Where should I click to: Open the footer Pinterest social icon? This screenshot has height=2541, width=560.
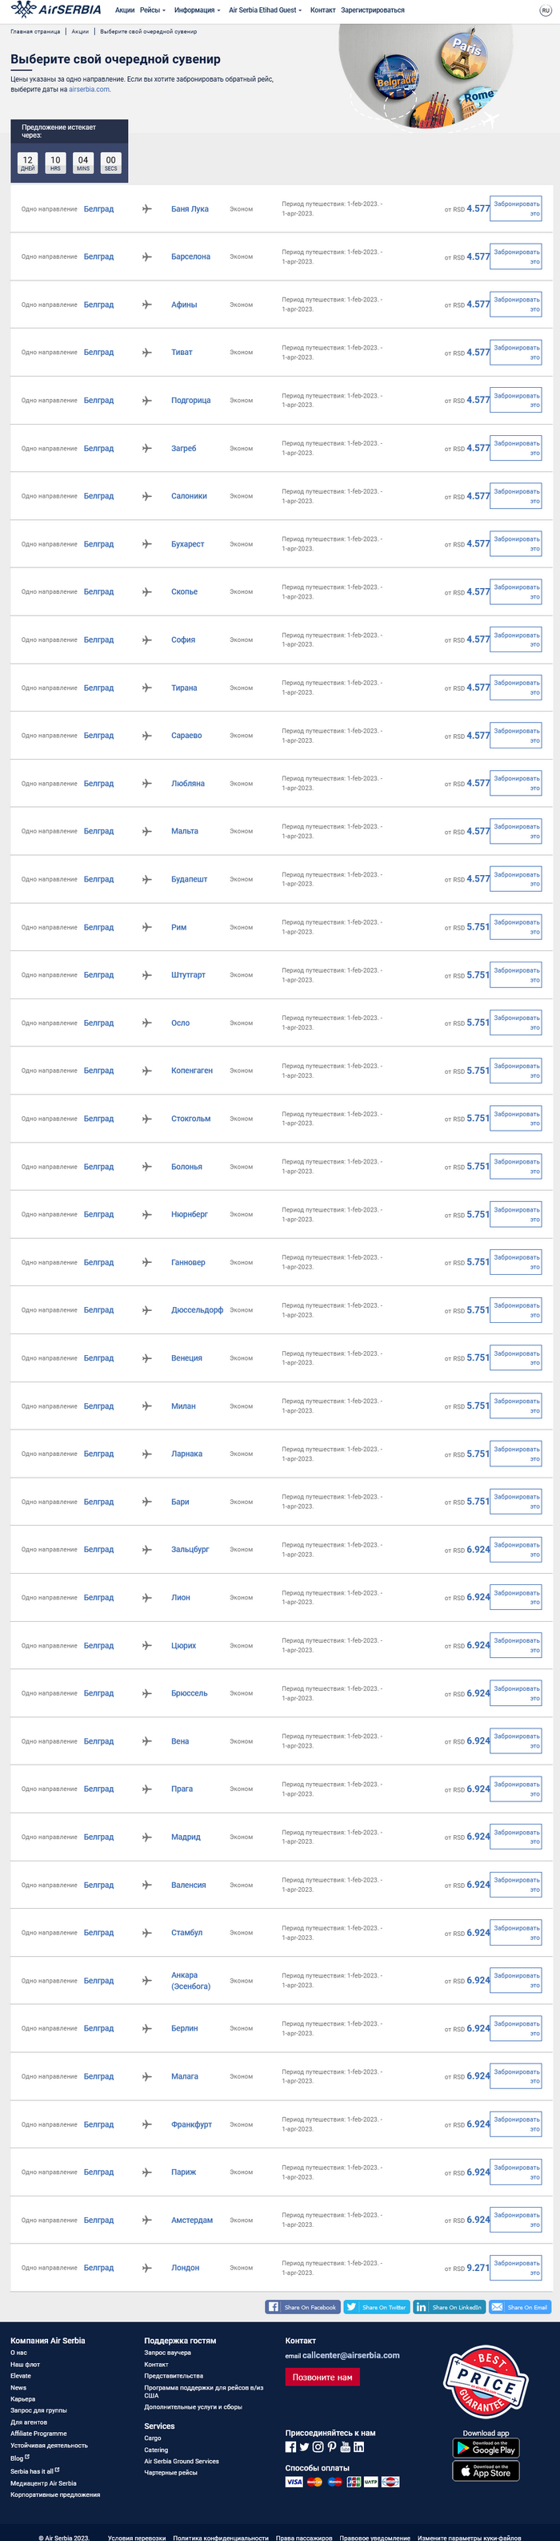[x=332, y=2446]
